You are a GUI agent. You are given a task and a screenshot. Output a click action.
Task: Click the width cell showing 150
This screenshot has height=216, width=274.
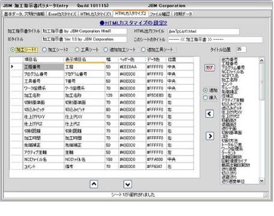112,160
